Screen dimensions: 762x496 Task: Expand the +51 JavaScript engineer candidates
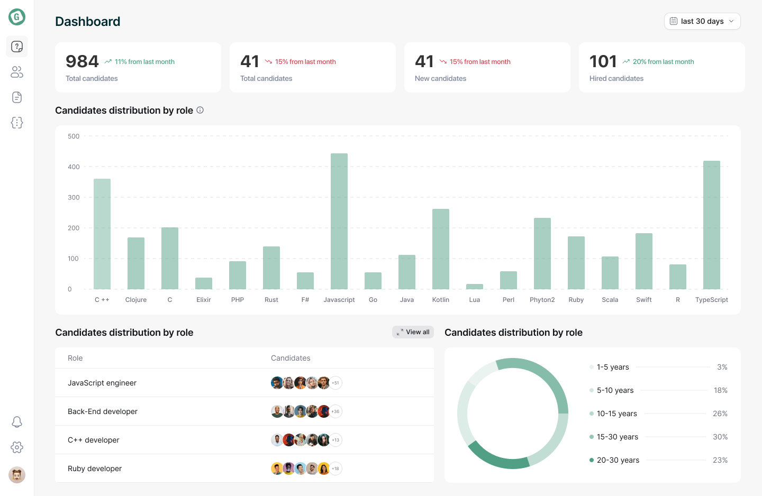[335, 382]
